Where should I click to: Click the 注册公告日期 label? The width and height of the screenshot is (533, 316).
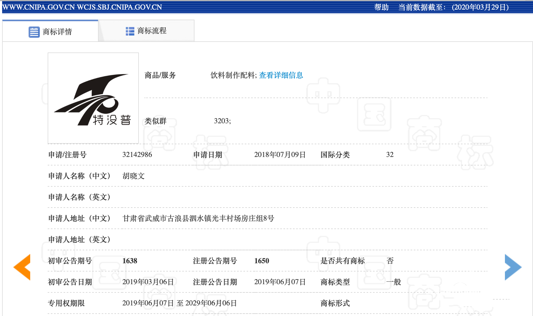click(215, 282)
